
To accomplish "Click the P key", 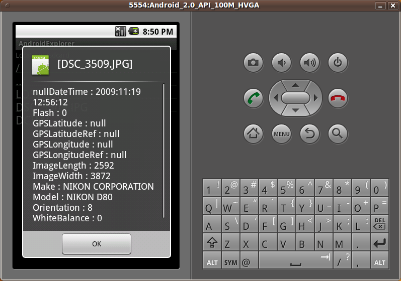I will click(379, 206).
